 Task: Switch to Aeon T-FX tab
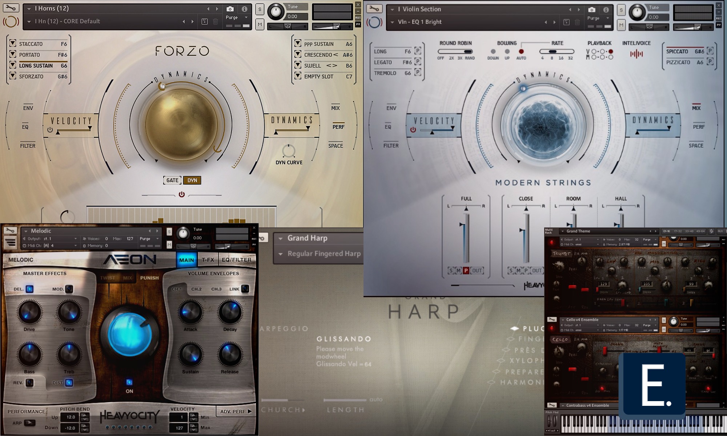208,260
